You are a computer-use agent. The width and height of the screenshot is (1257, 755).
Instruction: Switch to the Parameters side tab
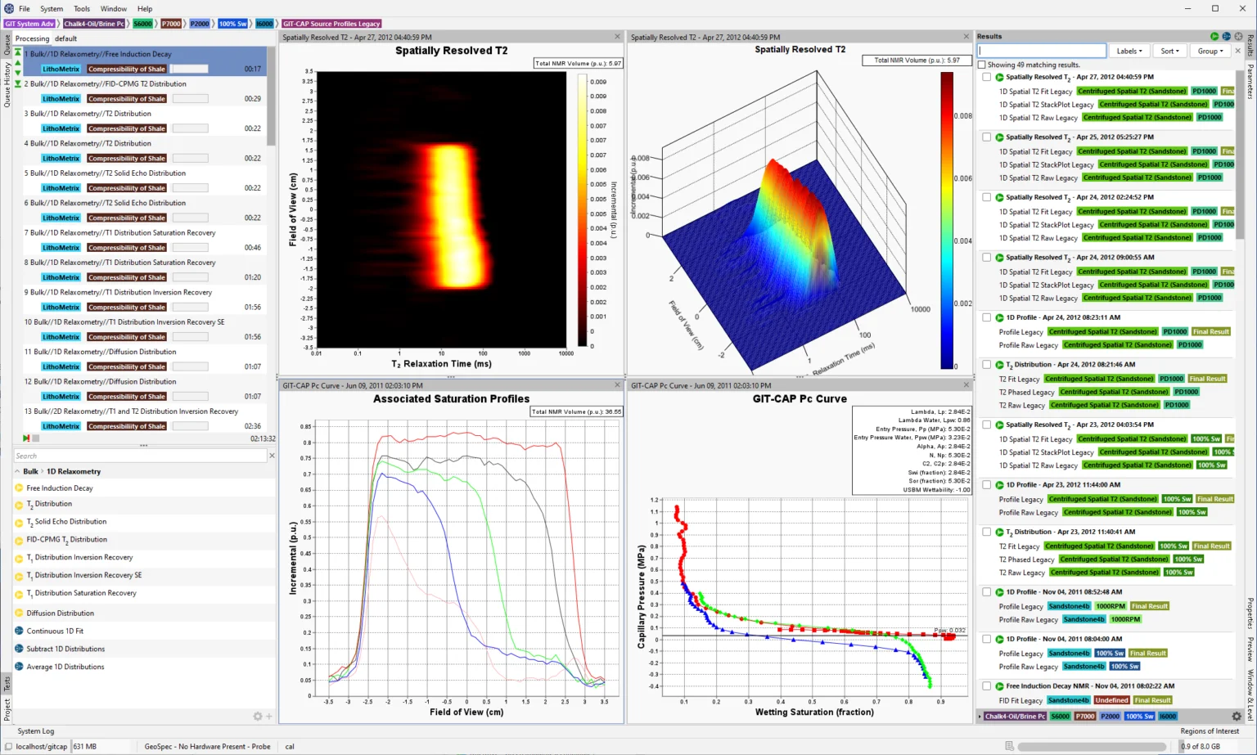(x=1250, y=82)
